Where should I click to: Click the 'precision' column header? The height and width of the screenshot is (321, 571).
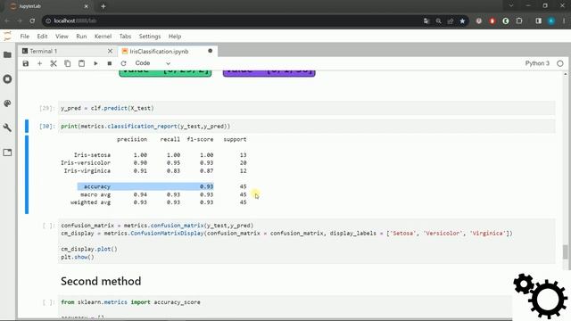pos(132,139)
